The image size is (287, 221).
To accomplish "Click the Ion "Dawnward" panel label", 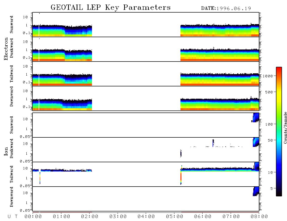I will click(x=12, y=197).
